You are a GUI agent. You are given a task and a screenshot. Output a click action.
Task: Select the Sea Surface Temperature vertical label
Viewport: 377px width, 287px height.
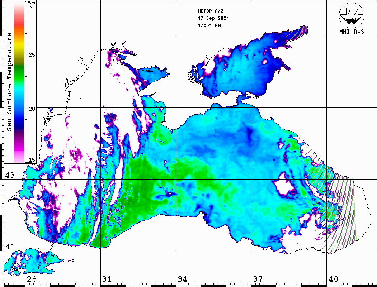tap(9, 82)
